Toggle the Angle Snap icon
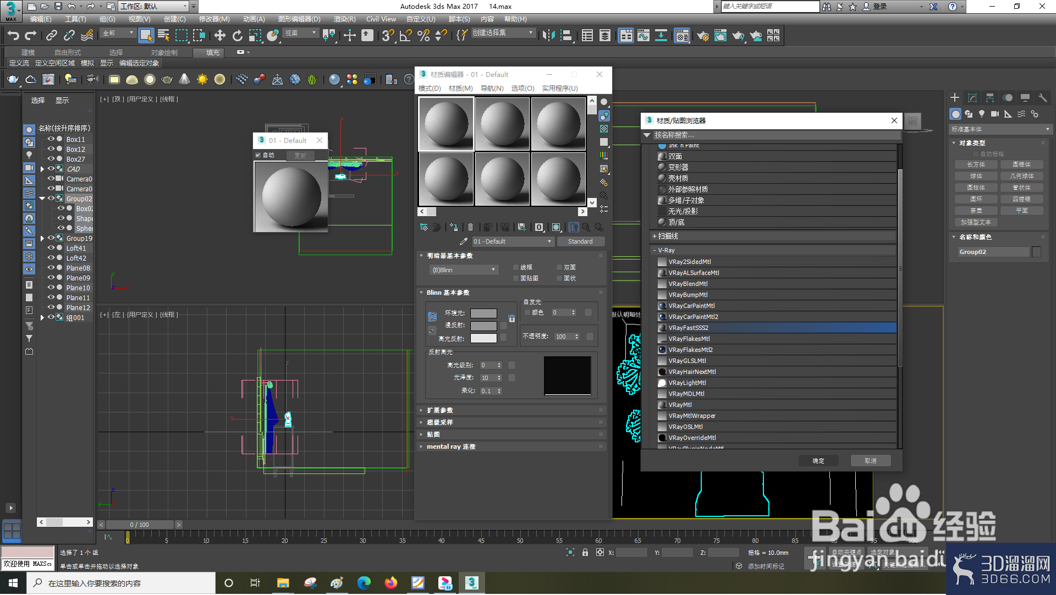 406,36
